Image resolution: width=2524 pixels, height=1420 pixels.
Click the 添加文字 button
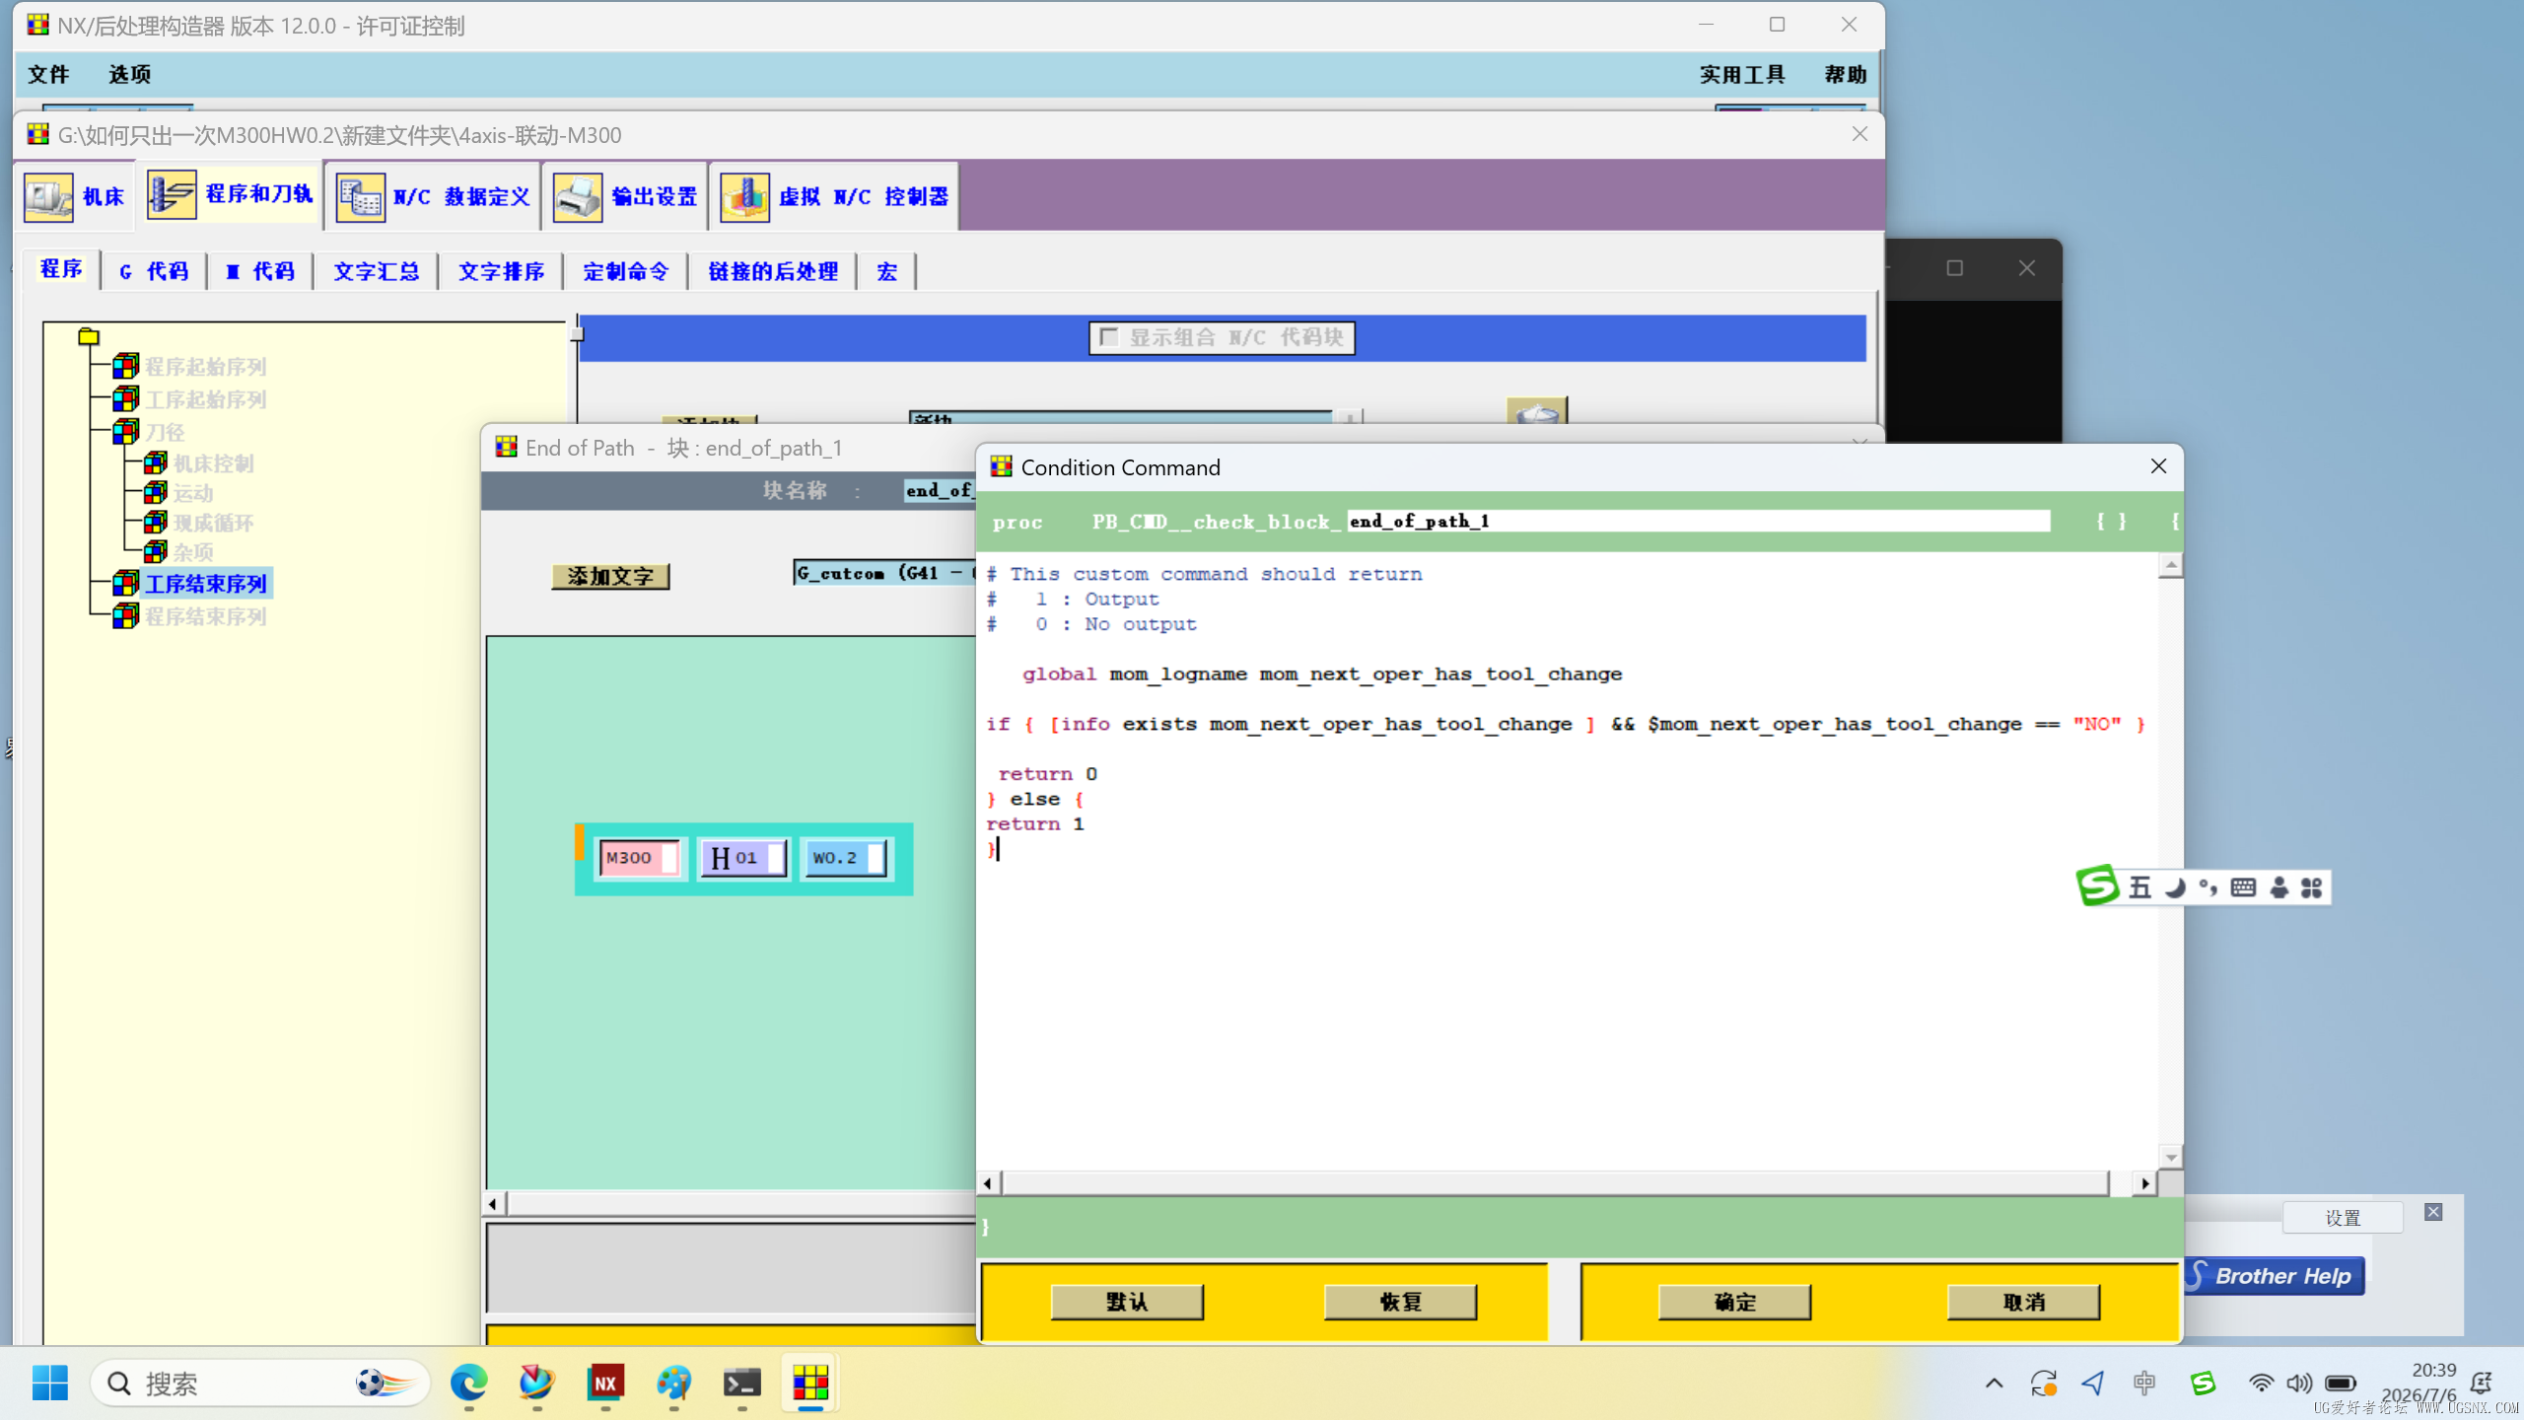[610, 576]
